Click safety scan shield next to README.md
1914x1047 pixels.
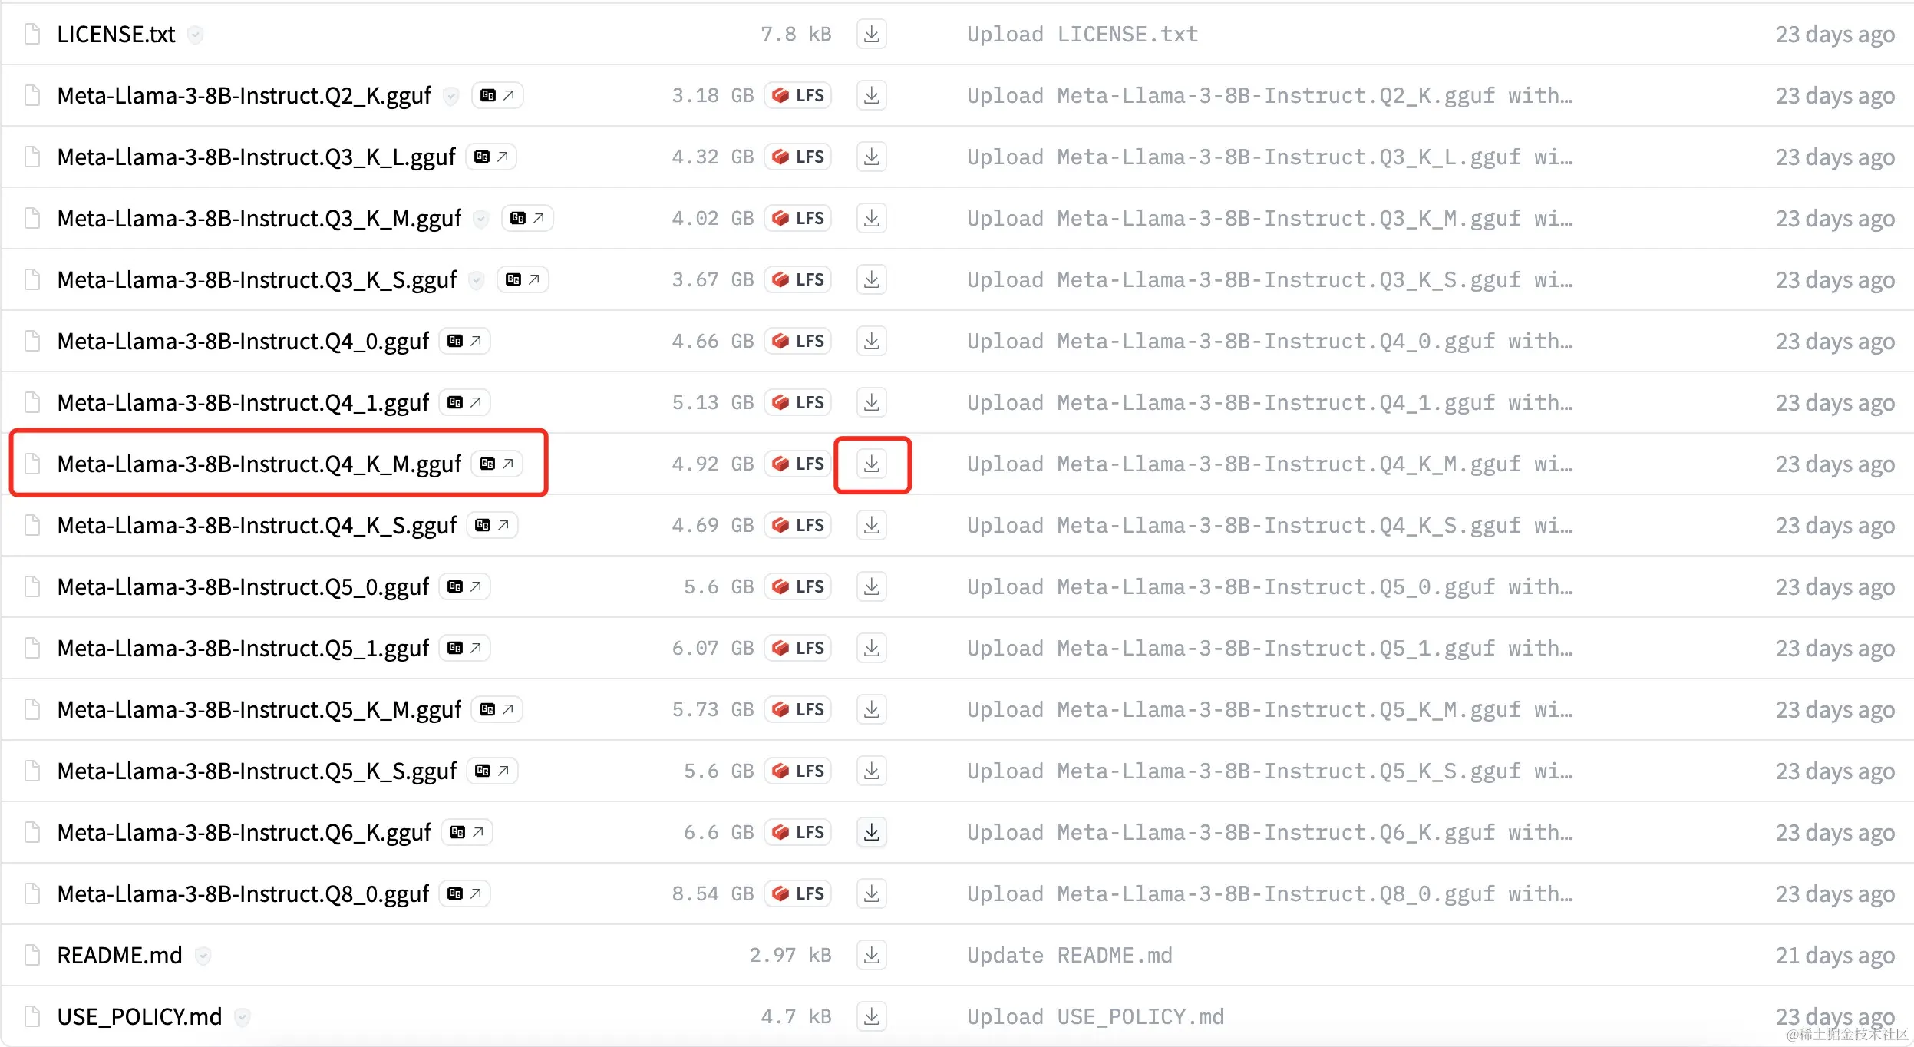click(203, 956)
